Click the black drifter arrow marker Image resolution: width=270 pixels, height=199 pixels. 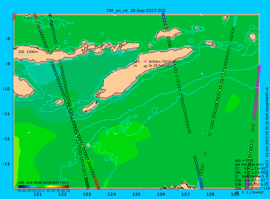pyautogui.click(x=145, y=66)
